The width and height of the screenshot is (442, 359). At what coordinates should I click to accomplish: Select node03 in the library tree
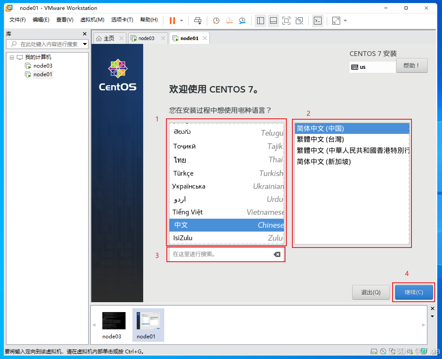43,66
